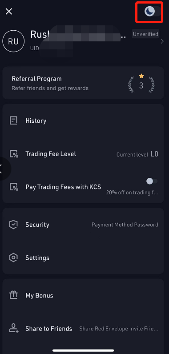Open the Referral Program card
169x354 pixels.
click(83, 83)
